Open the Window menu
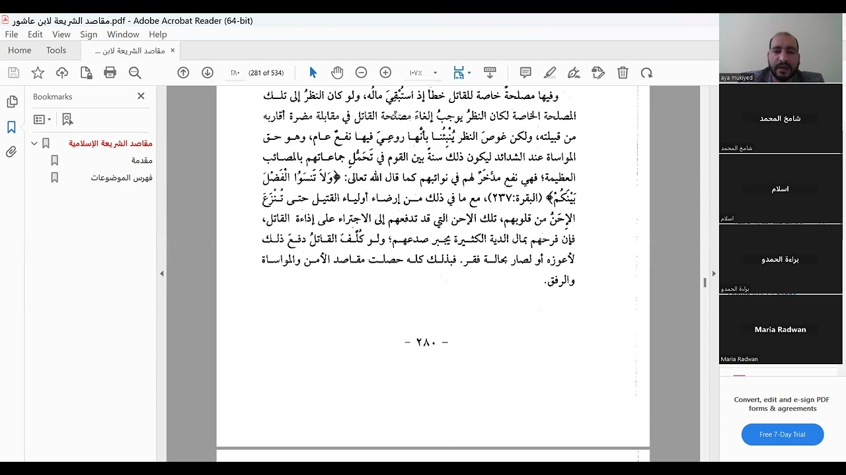Image resolution: width=846 pixels, height=475 pixels. pyautogui.click(x=123, y=34)
